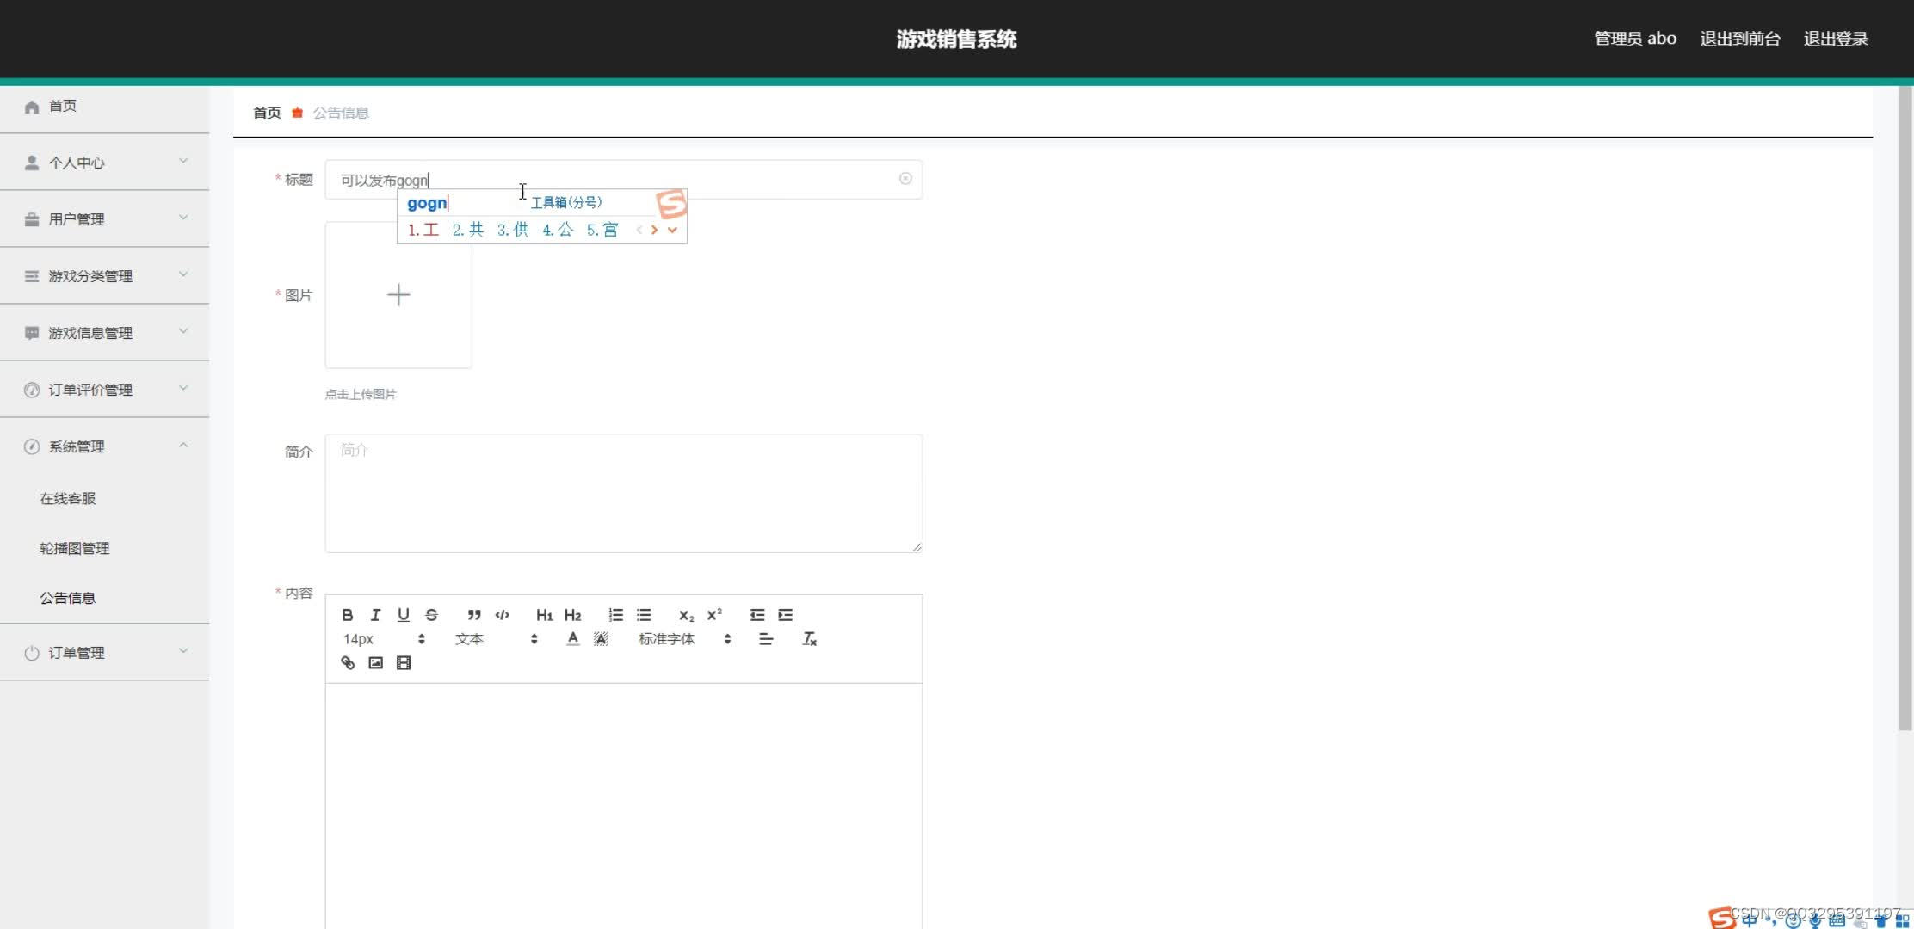Insert a hyperlink in the editor
Image resolution: width=1914 pixels, height=929 pixels.
(348, 663)
